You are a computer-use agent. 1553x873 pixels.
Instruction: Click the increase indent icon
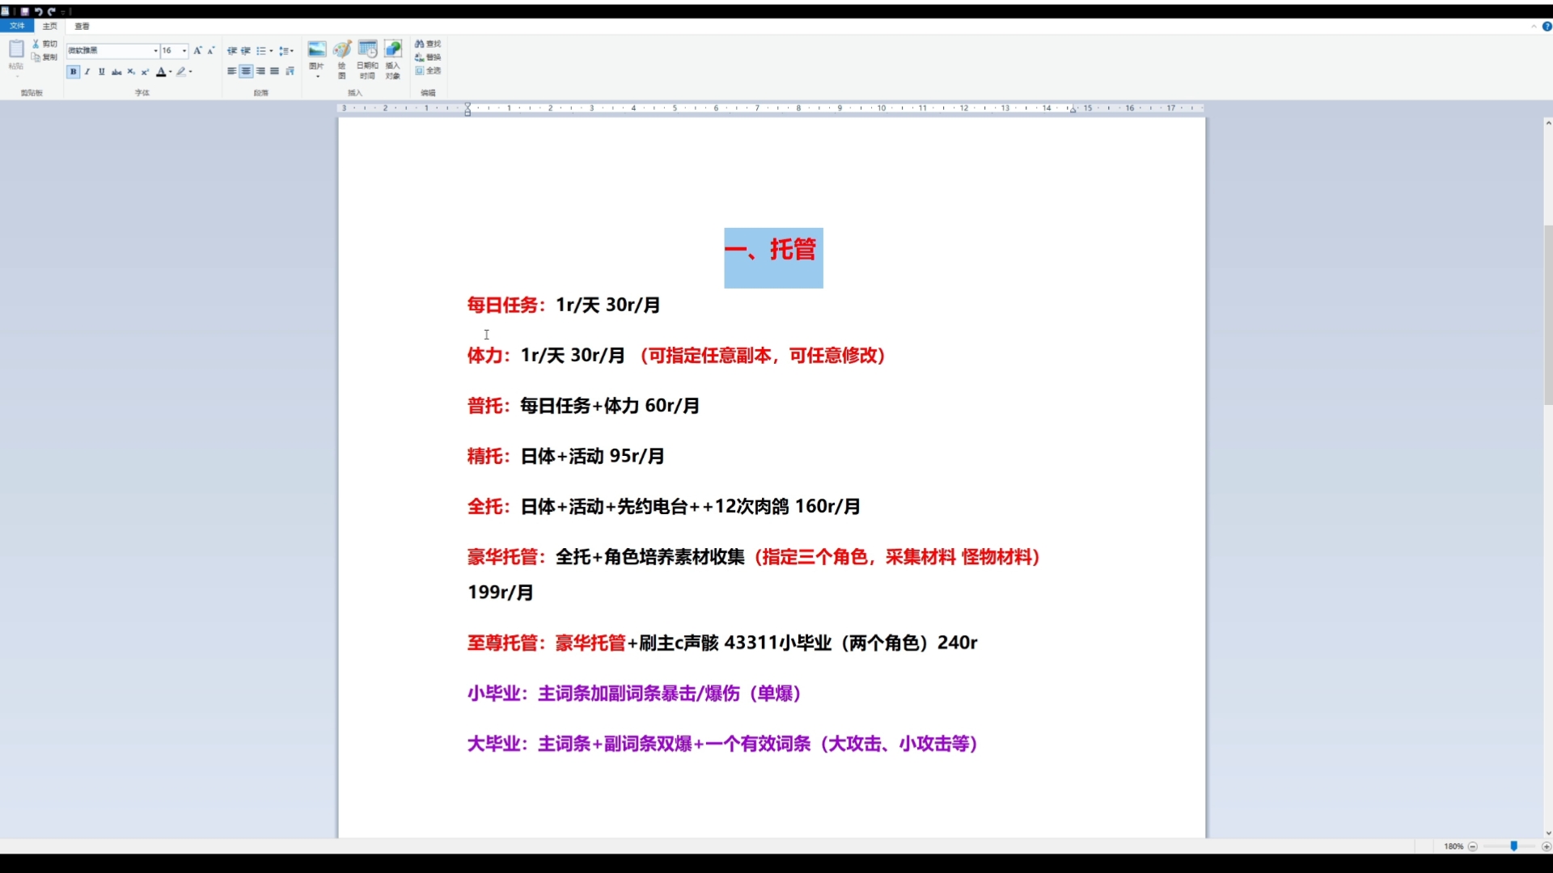click(246, 50)
